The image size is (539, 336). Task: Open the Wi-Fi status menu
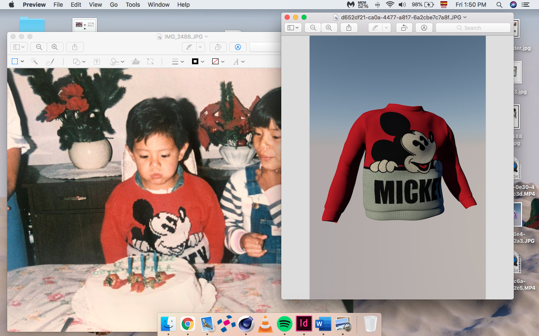click(x=390, y=5)
